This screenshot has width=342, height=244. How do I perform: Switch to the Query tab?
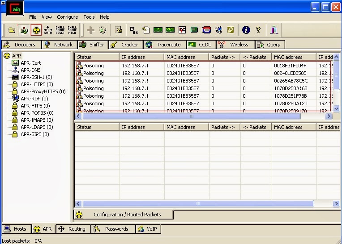pyautogui.click(x=270, y=45)
